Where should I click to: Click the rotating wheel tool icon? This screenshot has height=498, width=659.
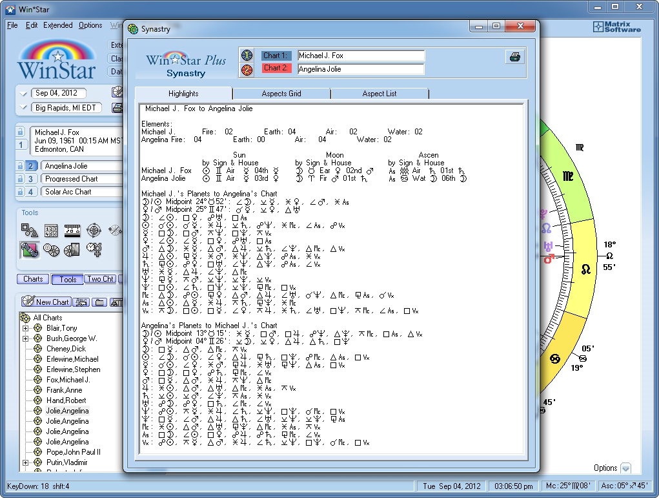(94, 230)
